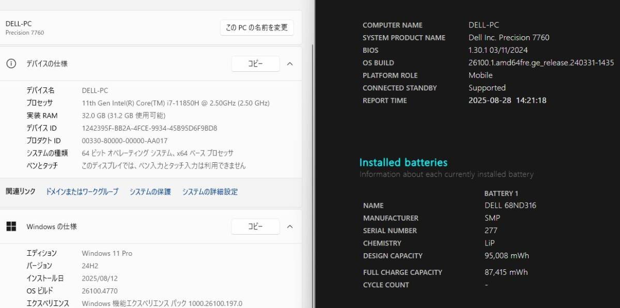This screenshot has height=308, width=620.
Task: Select the 32.0 GB installed RAM value
Action: coord(124,116)
